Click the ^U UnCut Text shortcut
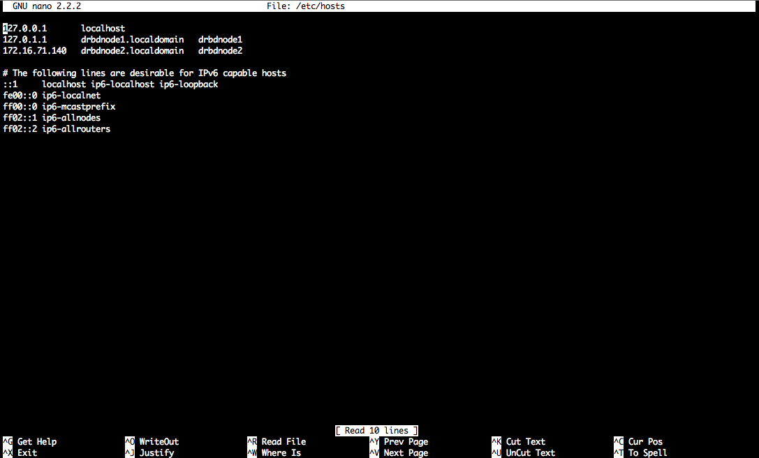 pos(523,452)
